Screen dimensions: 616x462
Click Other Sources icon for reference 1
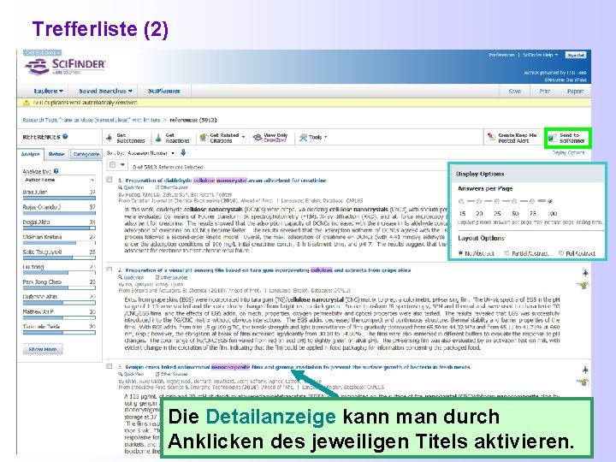(x=157, y=187)
